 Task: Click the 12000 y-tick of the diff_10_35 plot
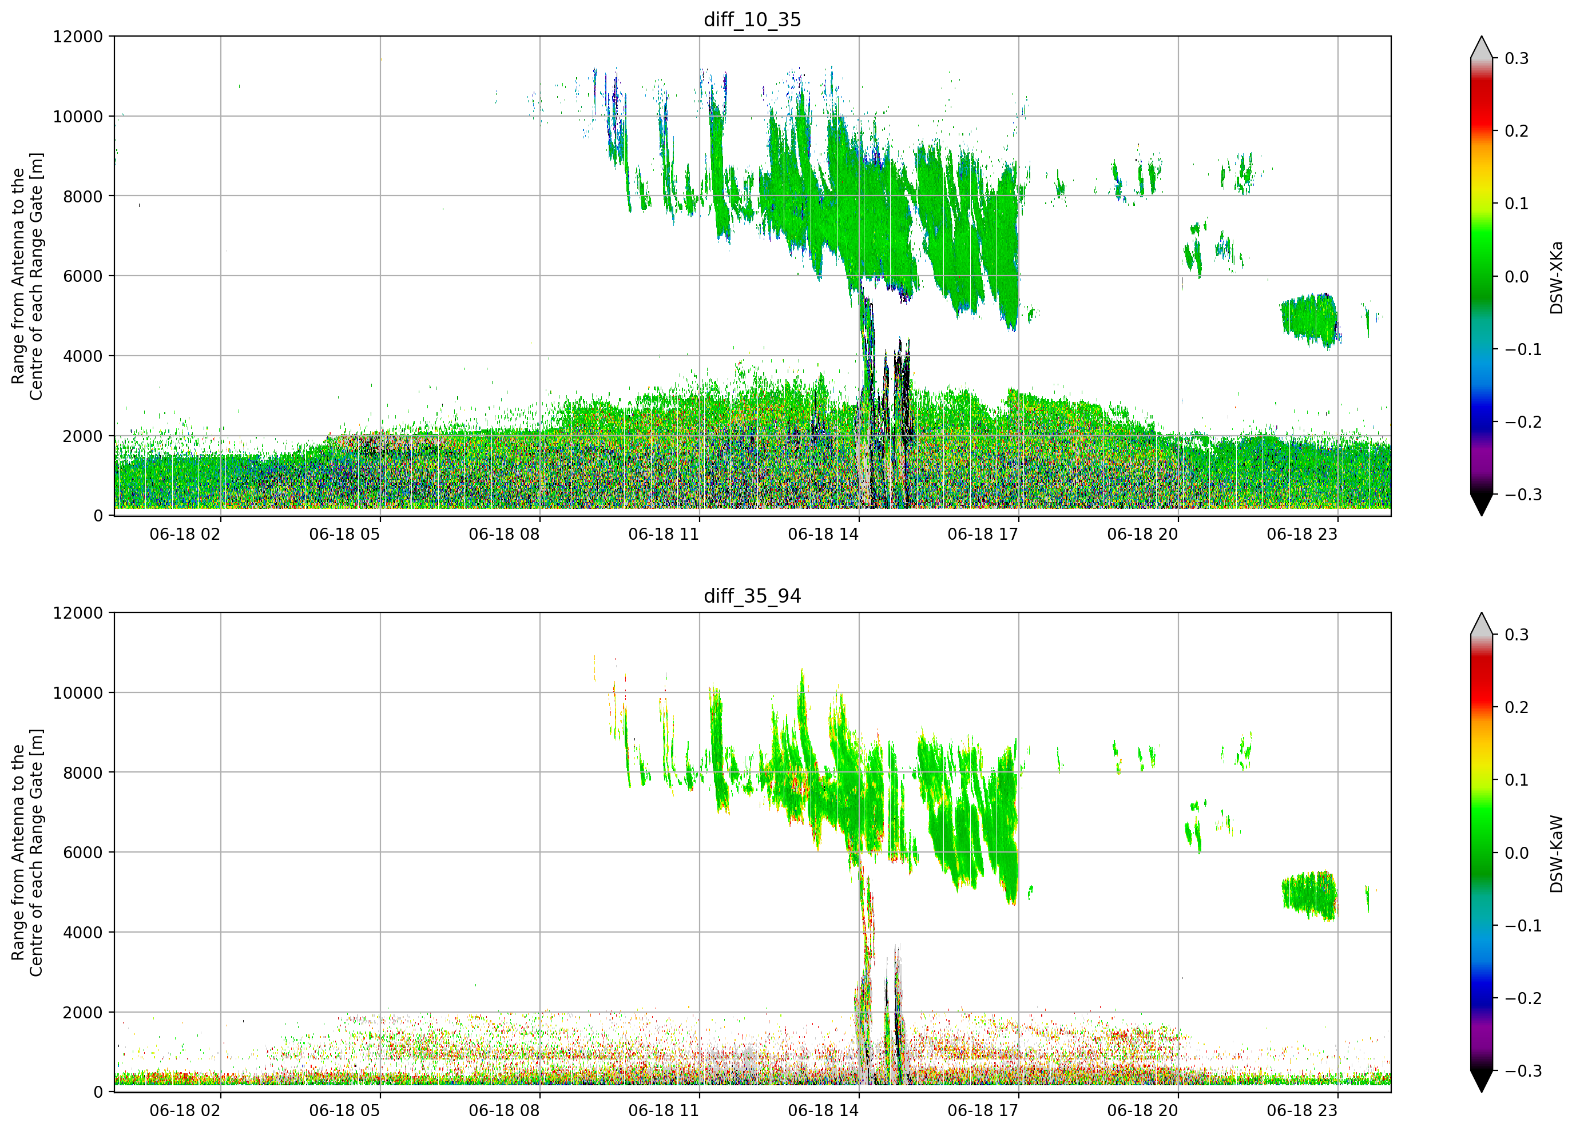pyautogui.click(x=78, y=37)
